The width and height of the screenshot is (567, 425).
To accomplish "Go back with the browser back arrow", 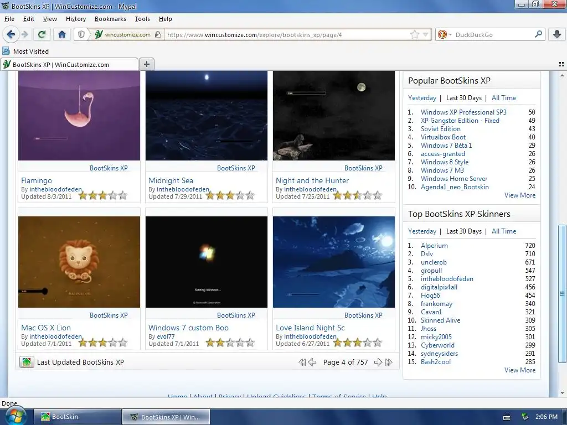I will tap(11, 34).
